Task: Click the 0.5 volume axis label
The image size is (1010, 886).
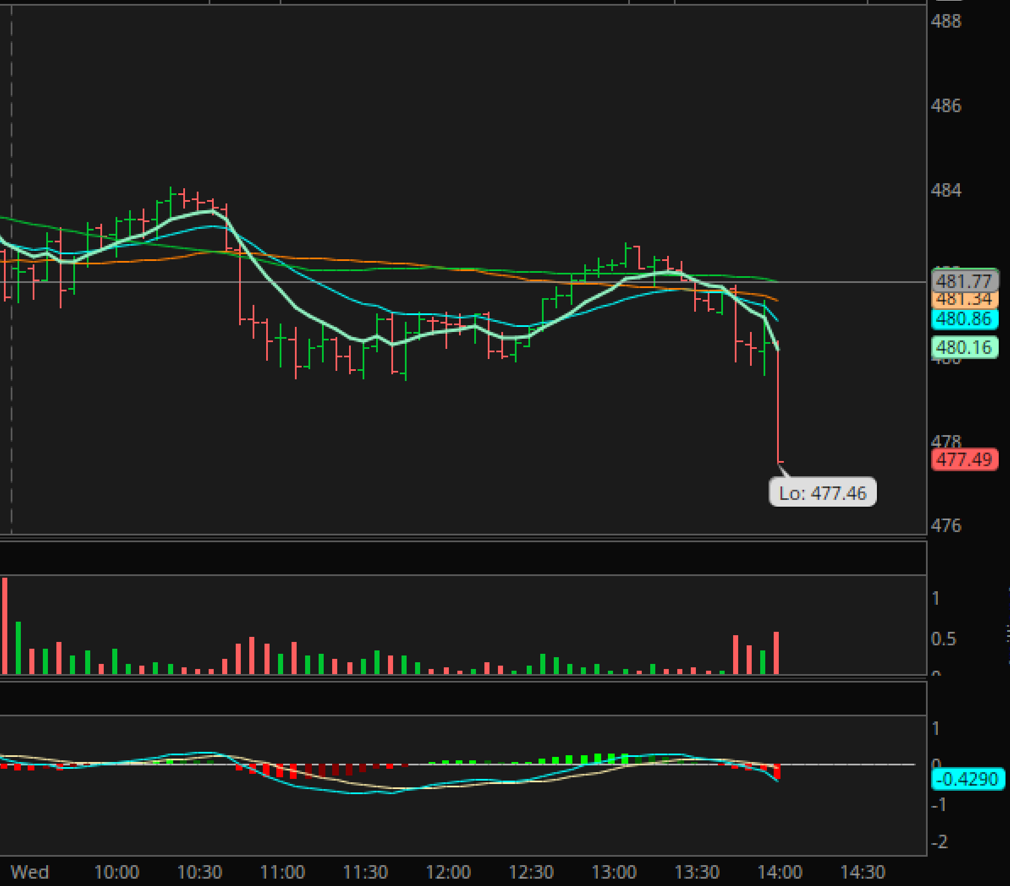Action: pyautogui.click(x=943, y=639)
